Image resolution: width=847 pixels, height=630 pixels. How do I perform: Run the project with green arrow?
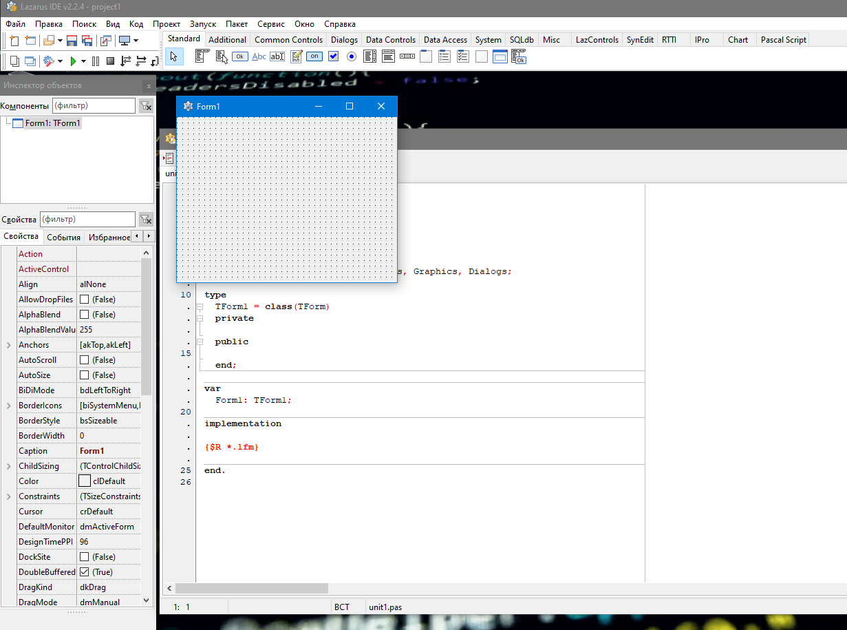[x=73, y=61]
